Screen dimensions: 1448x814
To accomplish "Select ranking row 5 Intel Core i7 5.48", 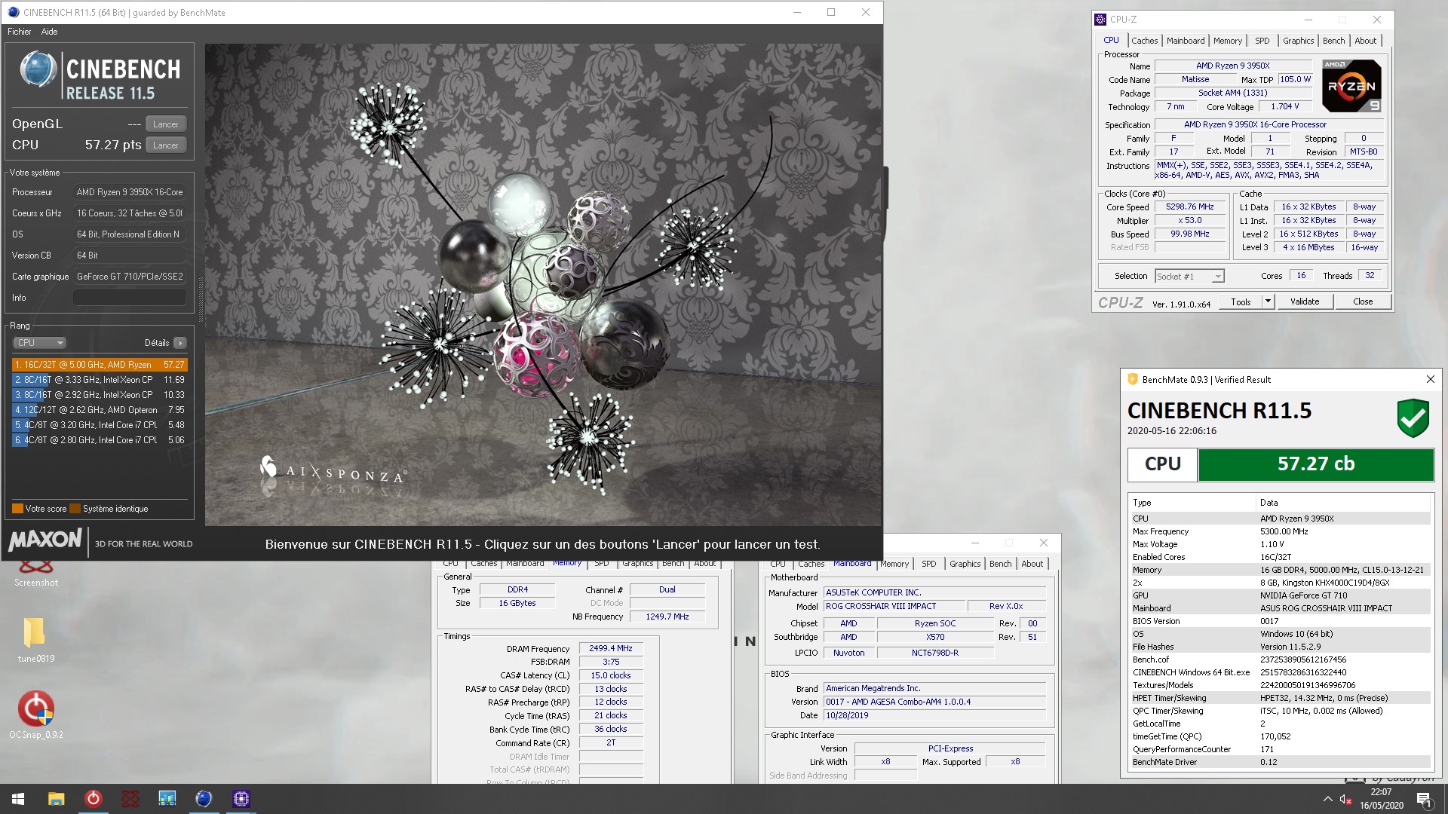I will 99,425.
